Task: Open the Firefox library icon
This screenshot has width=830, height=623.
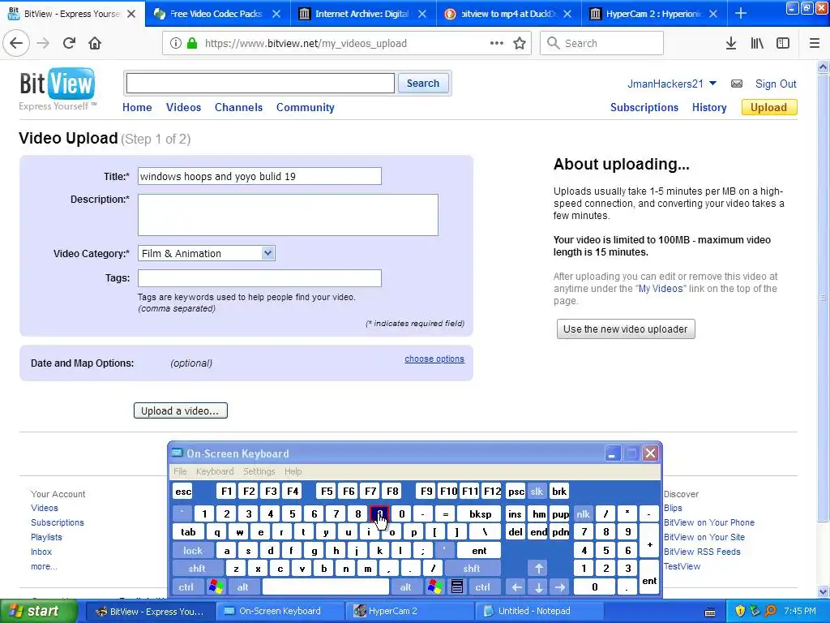Action: point(757,44)
